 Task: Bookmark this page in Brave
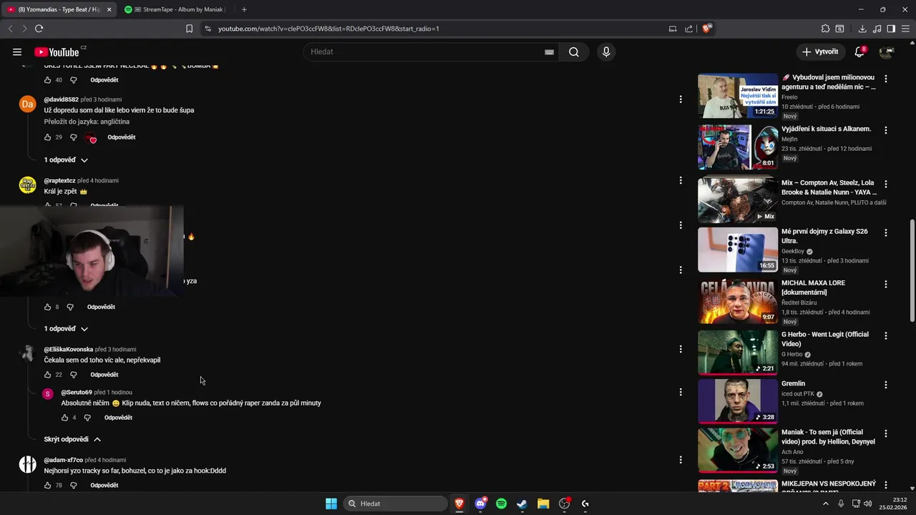[x=189, y=29]
